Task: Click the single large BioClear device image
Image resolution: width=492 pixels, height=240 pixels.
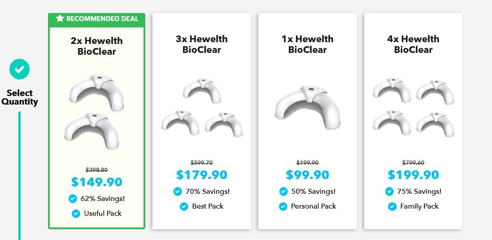Action: 308,107
